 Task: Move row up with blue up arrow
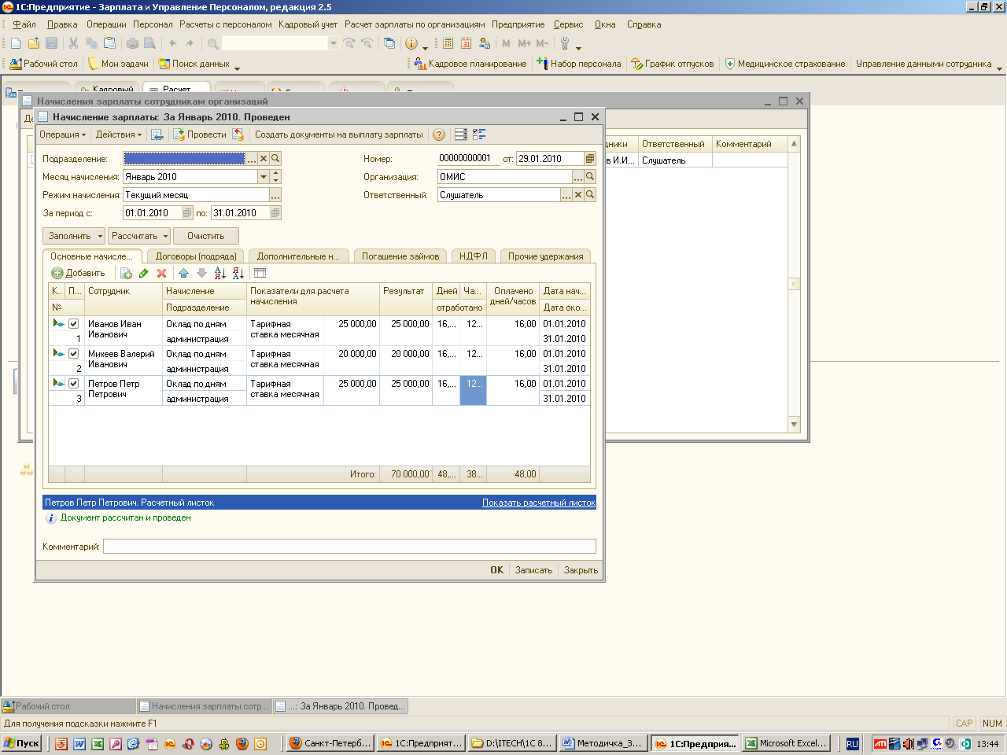[x=183, y=273]
